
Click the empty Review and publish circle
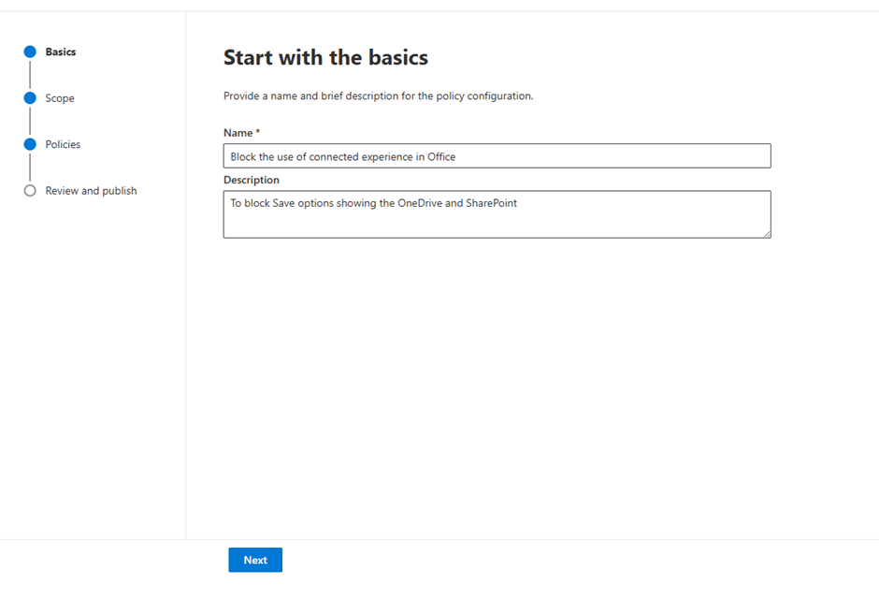click(30, 191)
